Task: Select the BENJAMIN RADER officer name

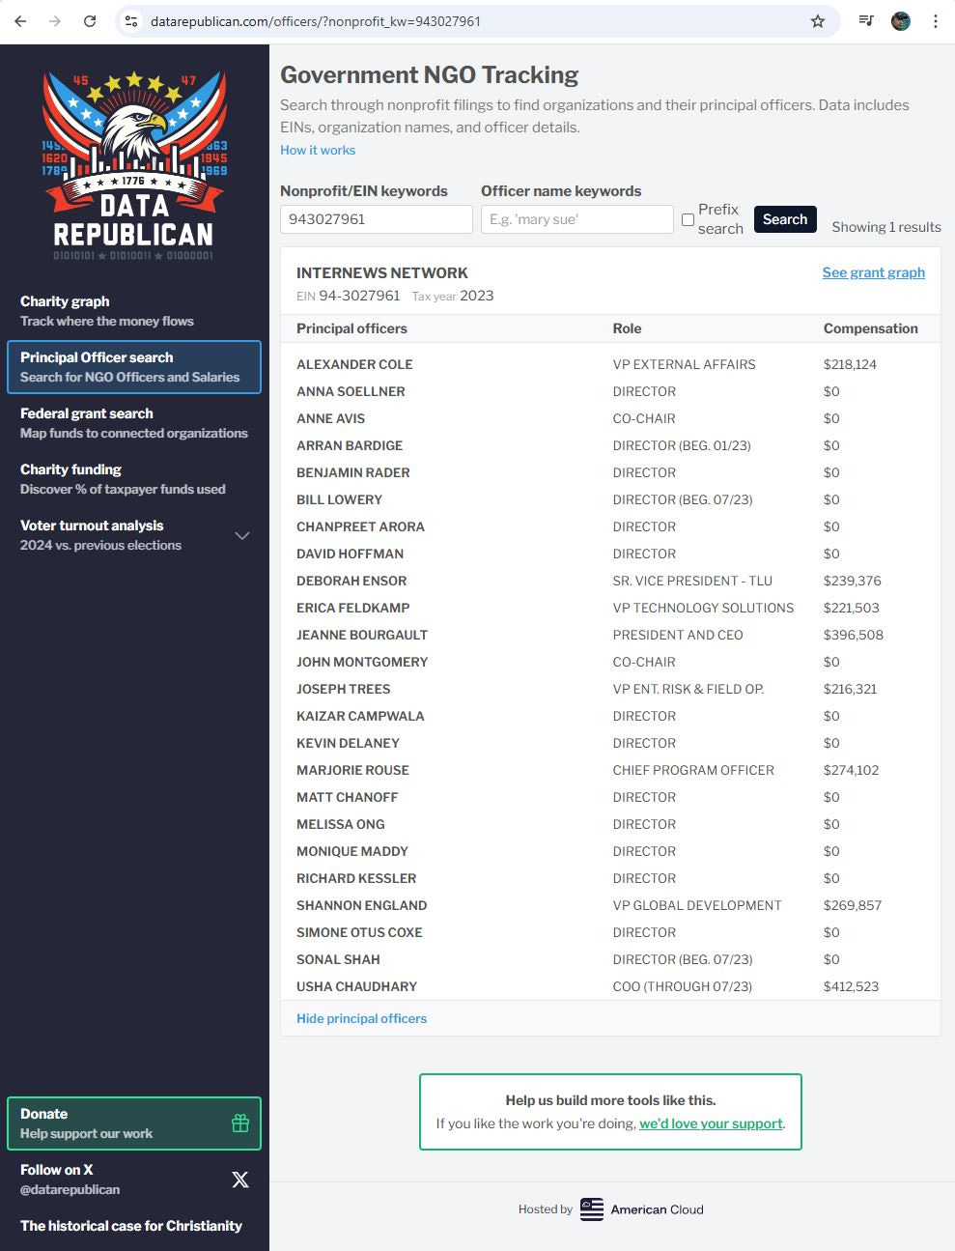Action: (353, 472)
